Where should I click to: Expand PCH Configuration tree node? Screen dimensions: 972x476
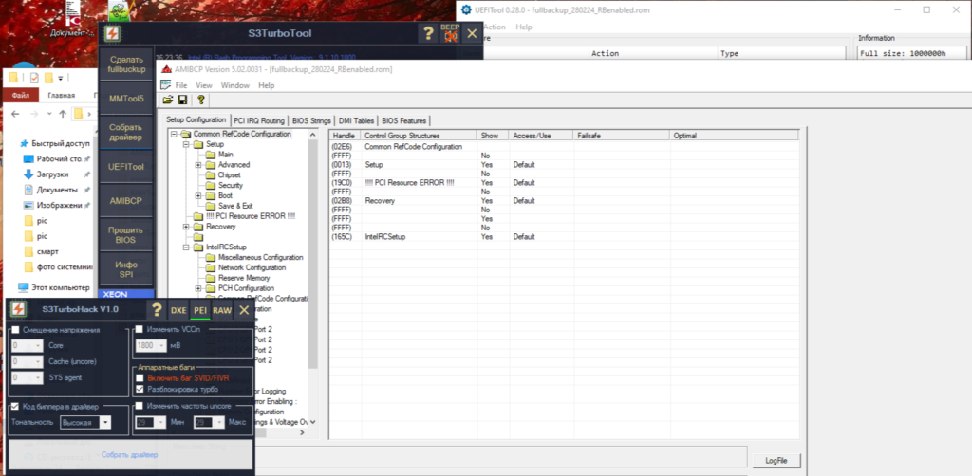click(198, 288)
